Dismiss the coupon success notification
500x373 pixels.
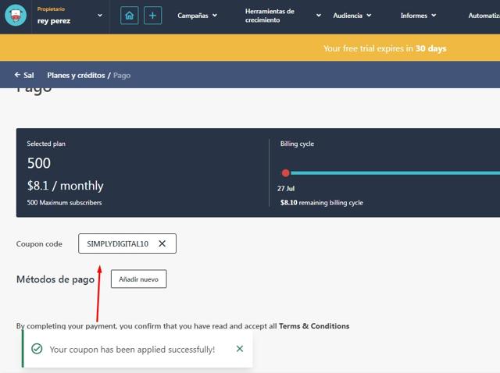click(240, 349)
